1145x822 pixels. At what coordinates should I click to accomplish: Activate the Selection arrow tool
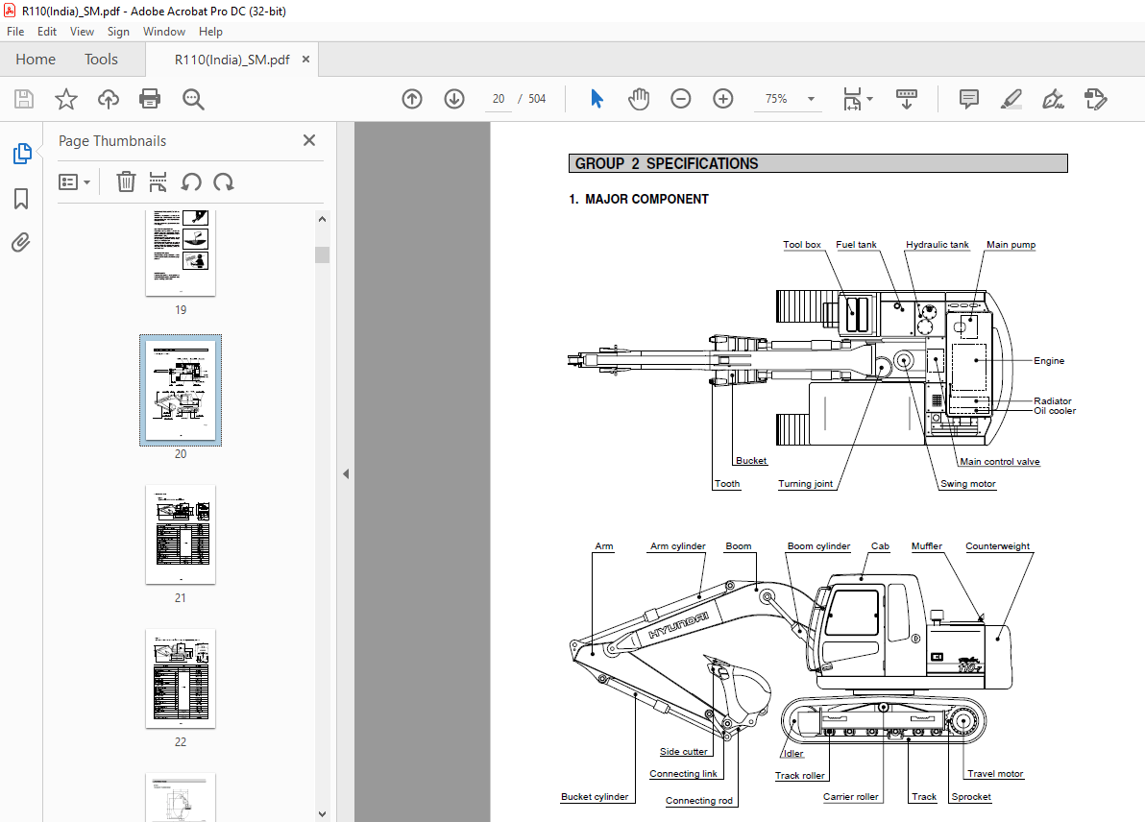pyautogui.click(x=597, y=99)
